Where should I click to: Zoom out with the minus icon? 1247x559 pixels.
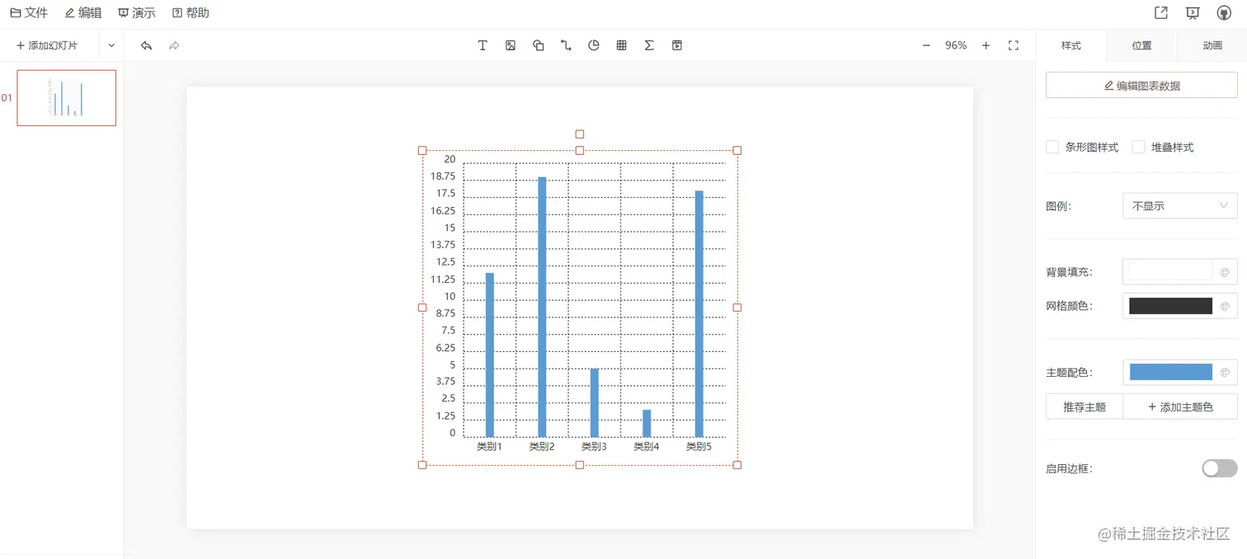click(926, 45)
